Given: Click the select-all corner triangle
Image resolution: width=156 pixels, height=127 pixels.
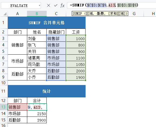Looking at the screenshot, I should 5,14.
